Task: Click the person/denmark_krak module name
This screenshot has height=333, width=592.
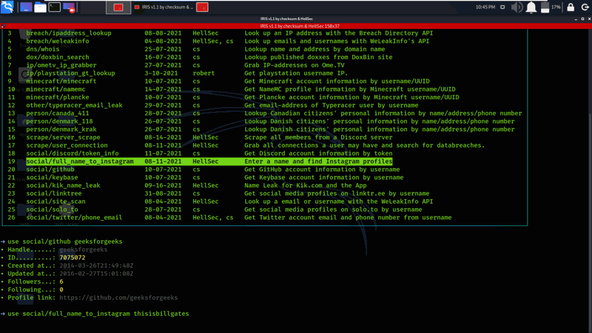Action: point(61,130)
